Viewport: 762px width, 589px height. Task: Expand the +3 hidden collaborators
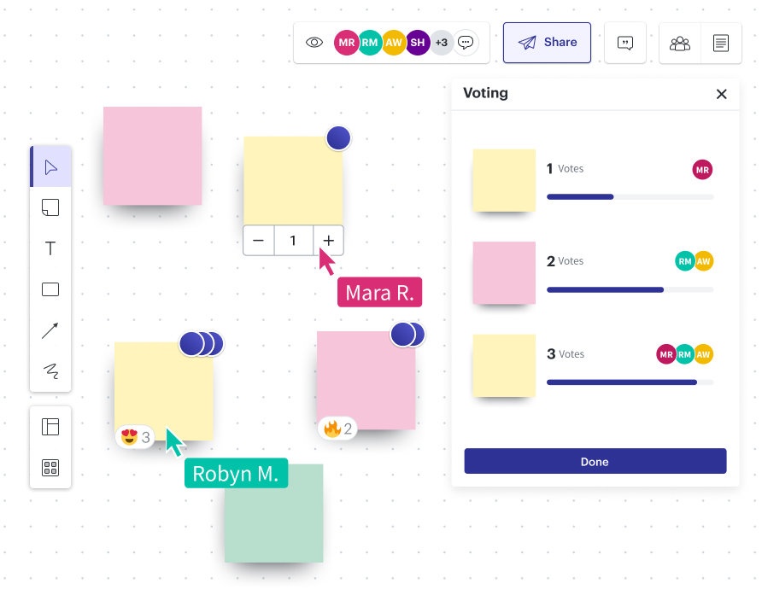442,42
